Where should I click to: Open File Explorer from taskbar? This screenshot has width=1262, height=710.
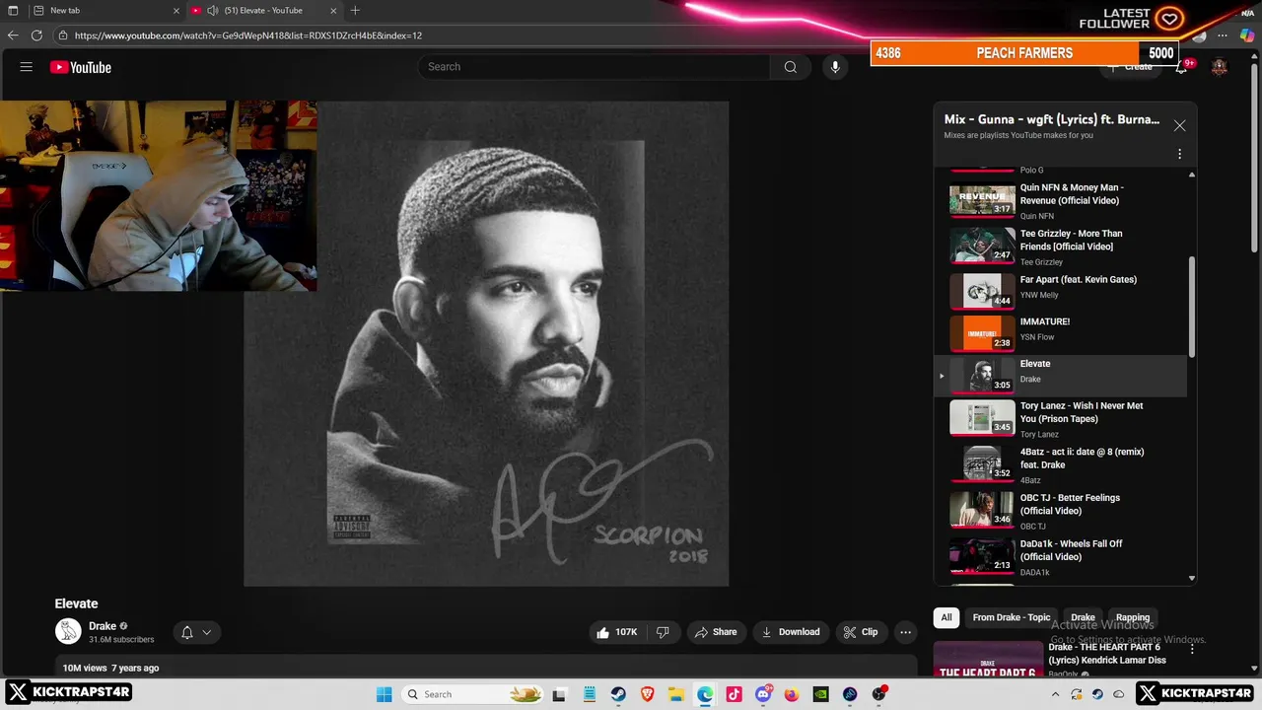pos(676,694)
